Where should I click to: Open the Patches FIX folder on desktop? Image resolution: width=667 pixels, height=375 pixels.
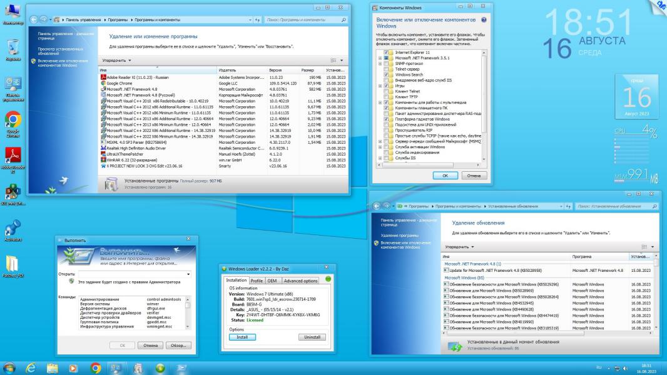coord(13,266)
